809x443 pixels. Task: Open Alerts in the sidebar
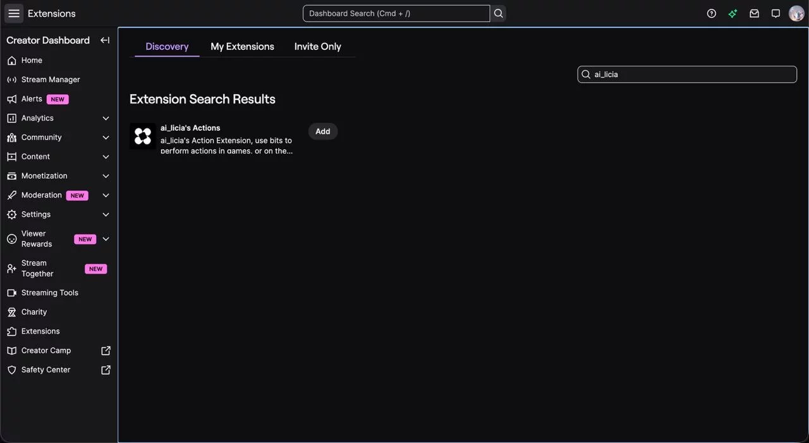(x=32, y=98)
